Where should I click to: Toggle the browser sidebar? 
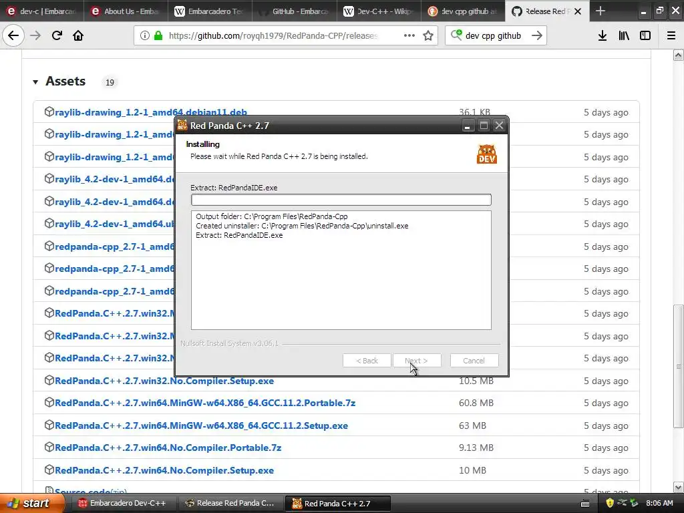pos(645,35)
